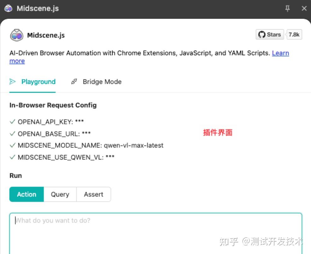Viewport: 311px width, 254px height.
Task: Click the checkmark beside OPENAI_API_KEY
Action: click(x=12, y=121)
